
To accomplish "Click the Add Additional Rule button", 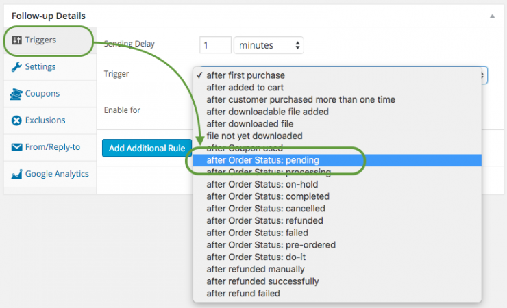I will (147, 149).
